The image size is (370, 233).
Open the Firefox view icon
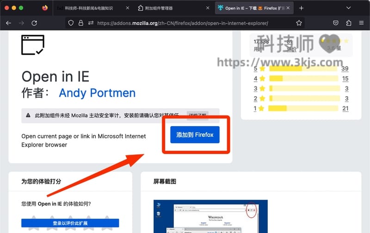coord(45,8)
